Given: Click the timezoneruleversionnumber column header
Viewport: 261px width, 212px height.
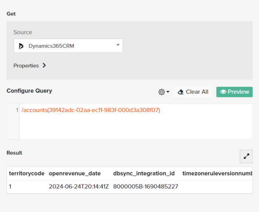Looking at the screenshot, I should tap(217, 173).
